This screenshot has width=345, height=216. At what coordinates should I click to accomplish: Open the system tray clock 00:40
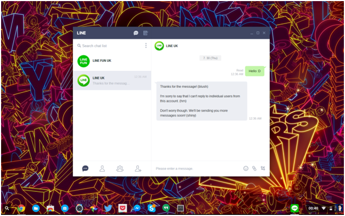point(313,208)
